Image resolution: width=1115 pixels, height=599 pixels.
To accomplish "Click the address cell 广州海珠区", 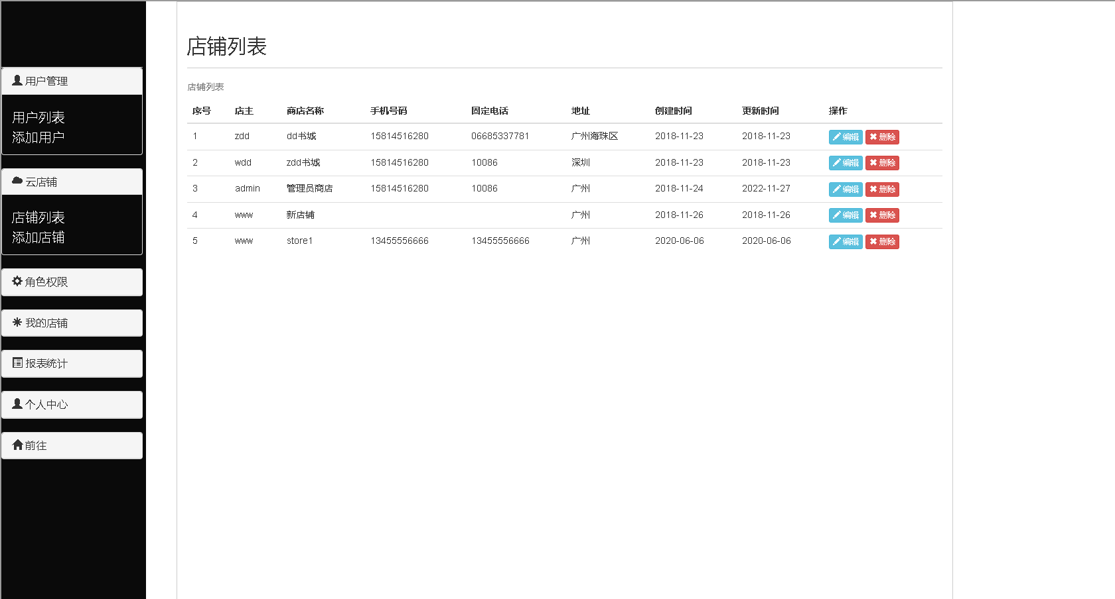I will click(595, 136).
